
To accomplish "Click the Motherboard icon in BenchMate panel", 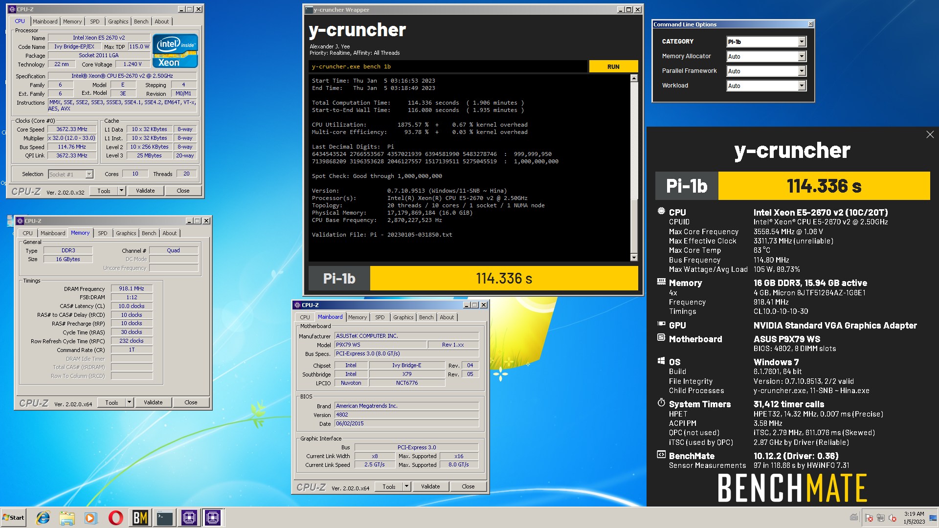I will [661, 338].
